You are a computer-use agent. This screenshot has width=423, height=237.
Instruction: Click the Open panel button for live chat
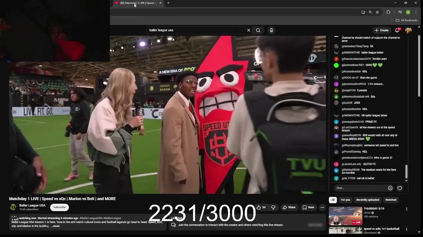coord(315,225)
